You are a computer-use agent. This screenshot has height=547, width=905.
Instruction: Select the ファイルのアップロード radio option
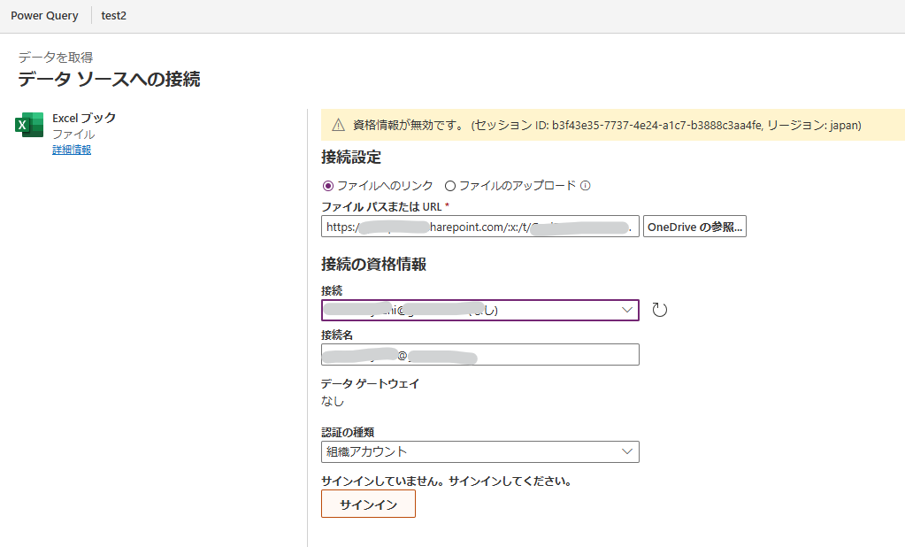pos(450,186)
